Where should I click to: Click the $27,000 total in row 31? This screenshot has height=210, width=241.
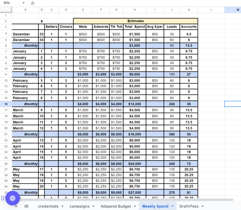point(135,193)
